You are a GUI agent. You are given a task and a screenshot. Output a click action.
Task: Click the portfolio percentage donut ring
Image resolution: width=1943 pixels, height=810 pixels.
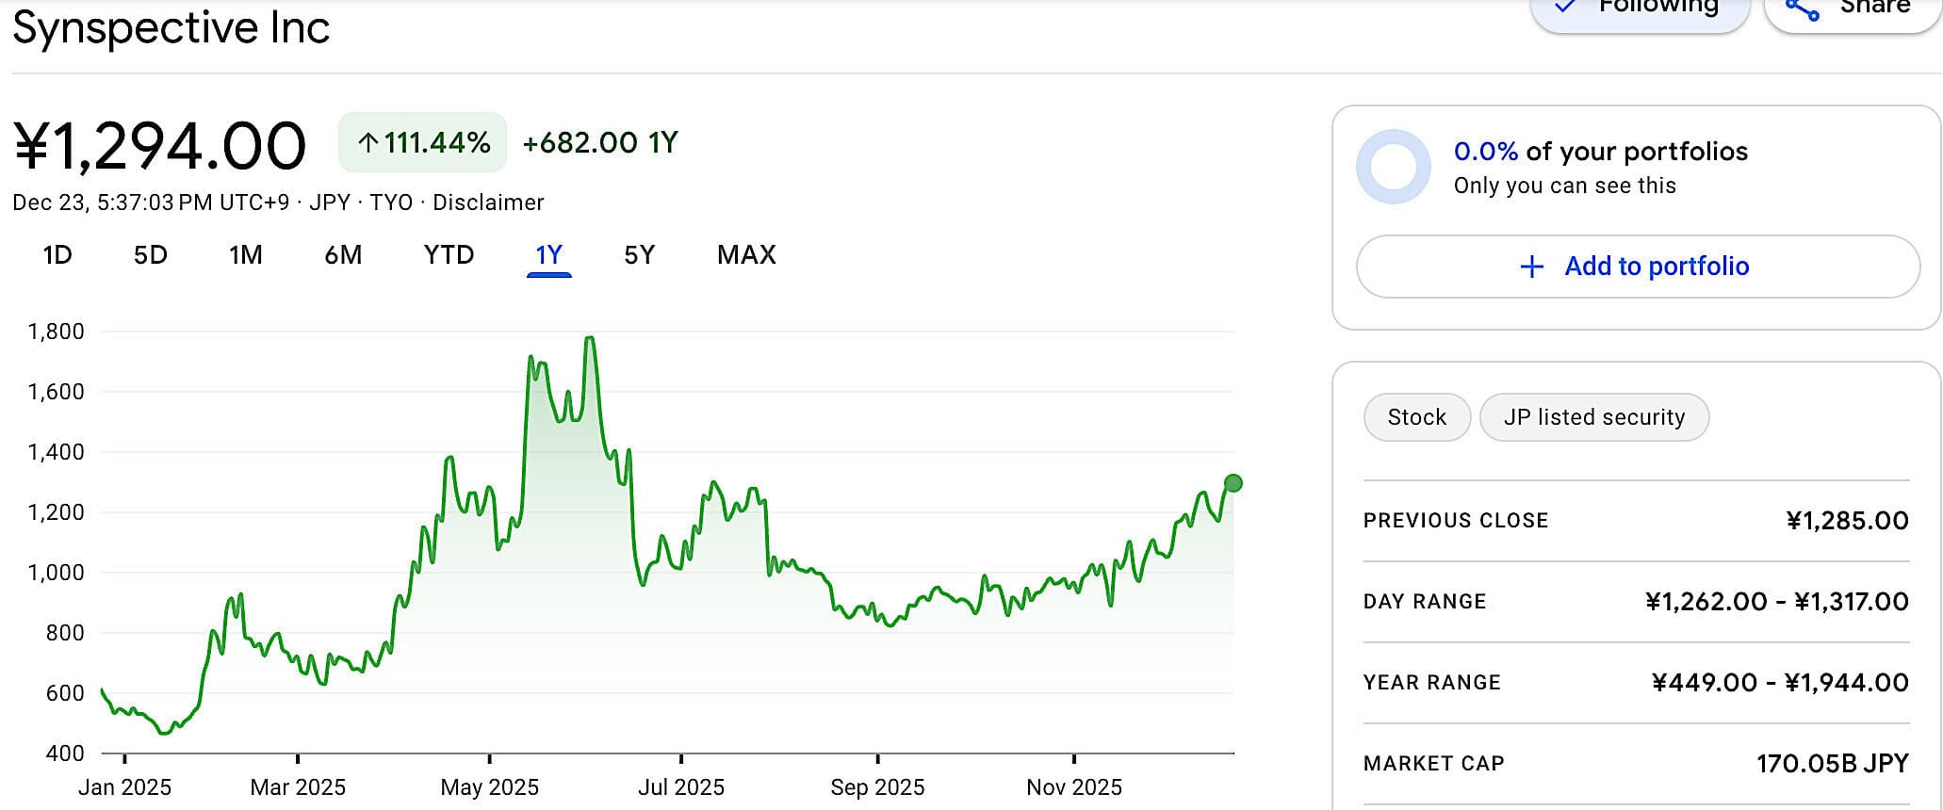[x=1392, y=165]
